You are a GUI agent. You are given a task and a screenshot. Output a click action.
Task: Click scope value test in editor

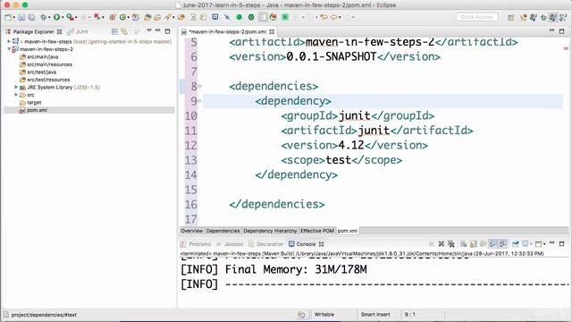(339, 160)
